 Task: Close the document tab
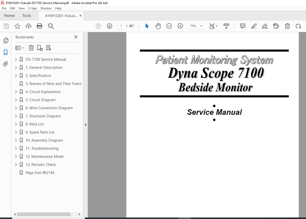click(81, 16)
